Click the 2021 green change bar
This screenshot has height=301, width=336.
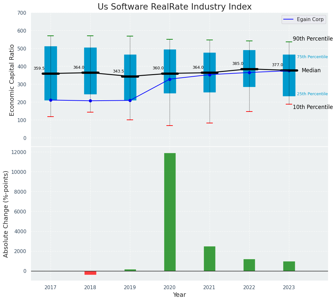[210, 259]
